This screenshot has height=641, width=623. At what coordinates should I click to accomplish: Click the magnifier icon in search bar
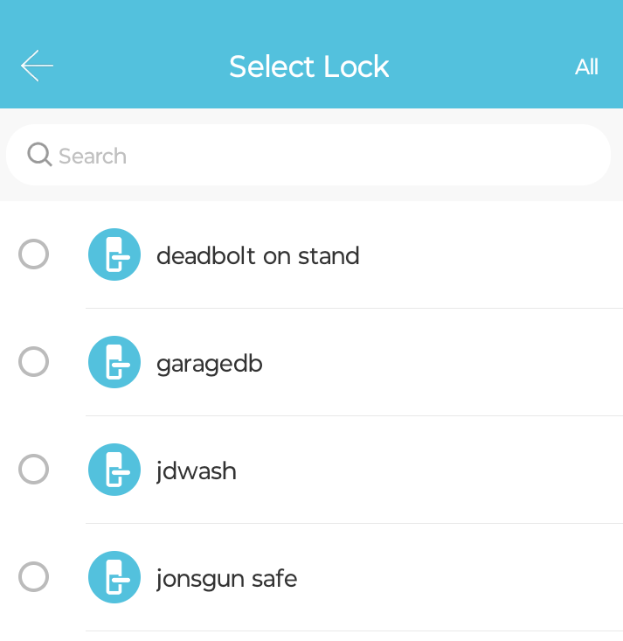click(39, 155)
